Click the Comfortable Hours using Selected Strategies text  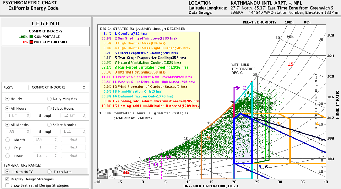click(x=151, y=113)
